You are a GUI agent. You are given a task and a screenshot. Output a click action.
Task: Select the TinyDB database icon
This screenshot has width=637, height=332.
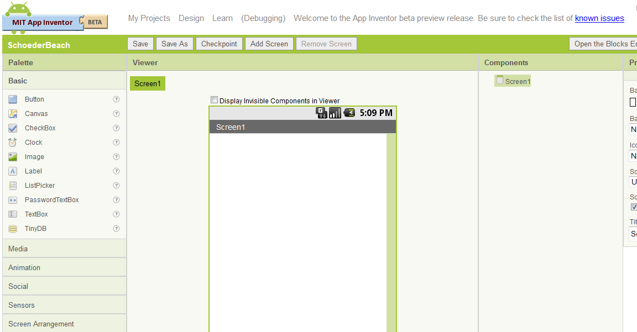click(x=13, y=229)
